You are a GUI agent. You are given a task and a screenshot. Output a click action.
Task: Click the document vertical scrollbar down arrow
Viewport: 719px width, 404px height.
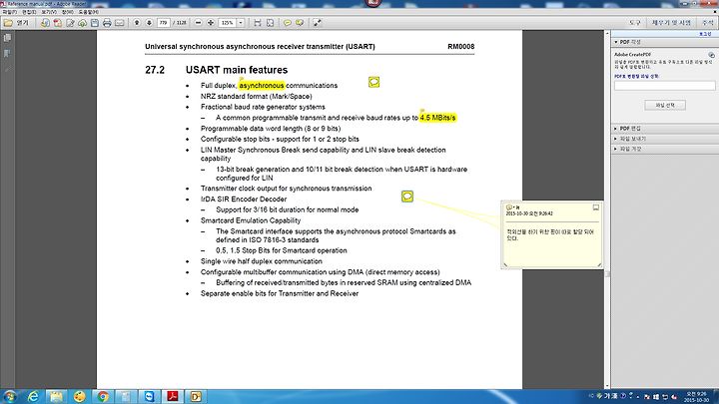click(607, 386)
